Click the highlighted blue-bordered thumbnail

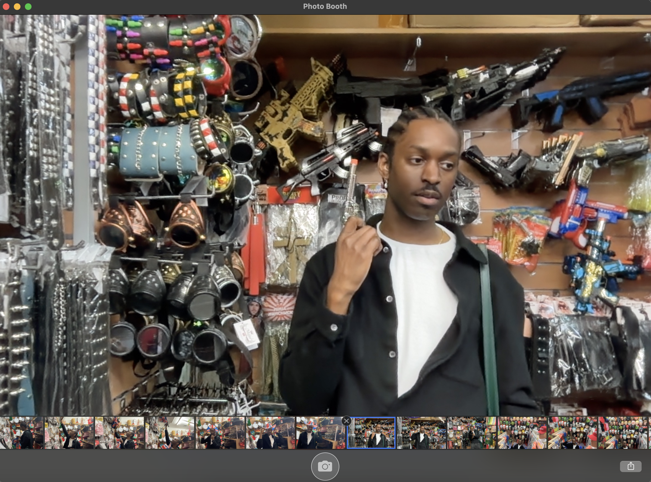coord(371,433)
